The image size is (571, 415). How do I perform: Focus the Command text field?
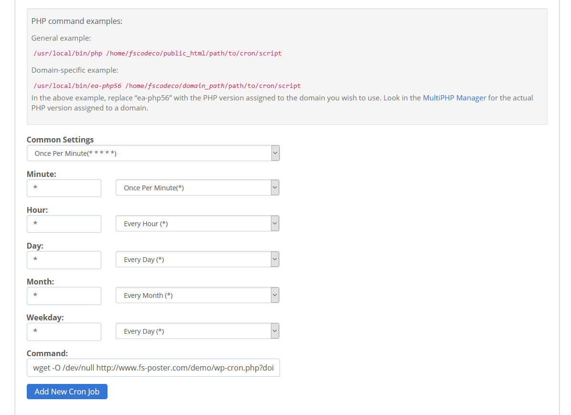(153, 368)
